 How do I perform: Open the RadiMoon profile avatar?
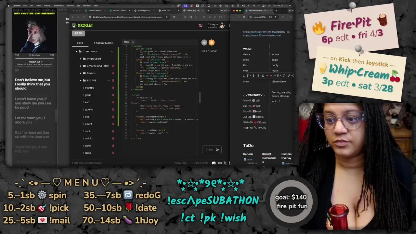point(222,25)
